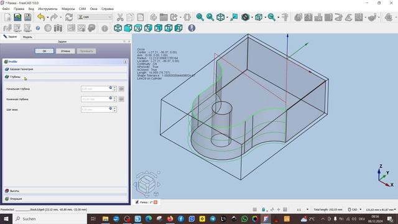Switch to the left view cube icon
This screenshot has width=398, height=224.
point(178,28)
